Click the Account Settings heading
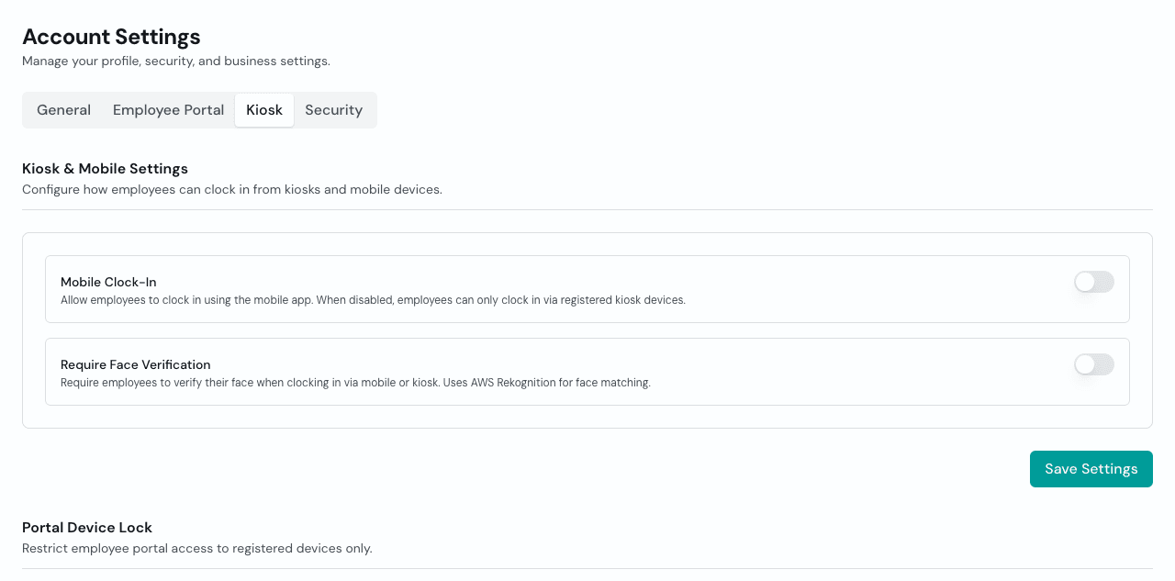 pyautogui.click(x=111, y=37)
